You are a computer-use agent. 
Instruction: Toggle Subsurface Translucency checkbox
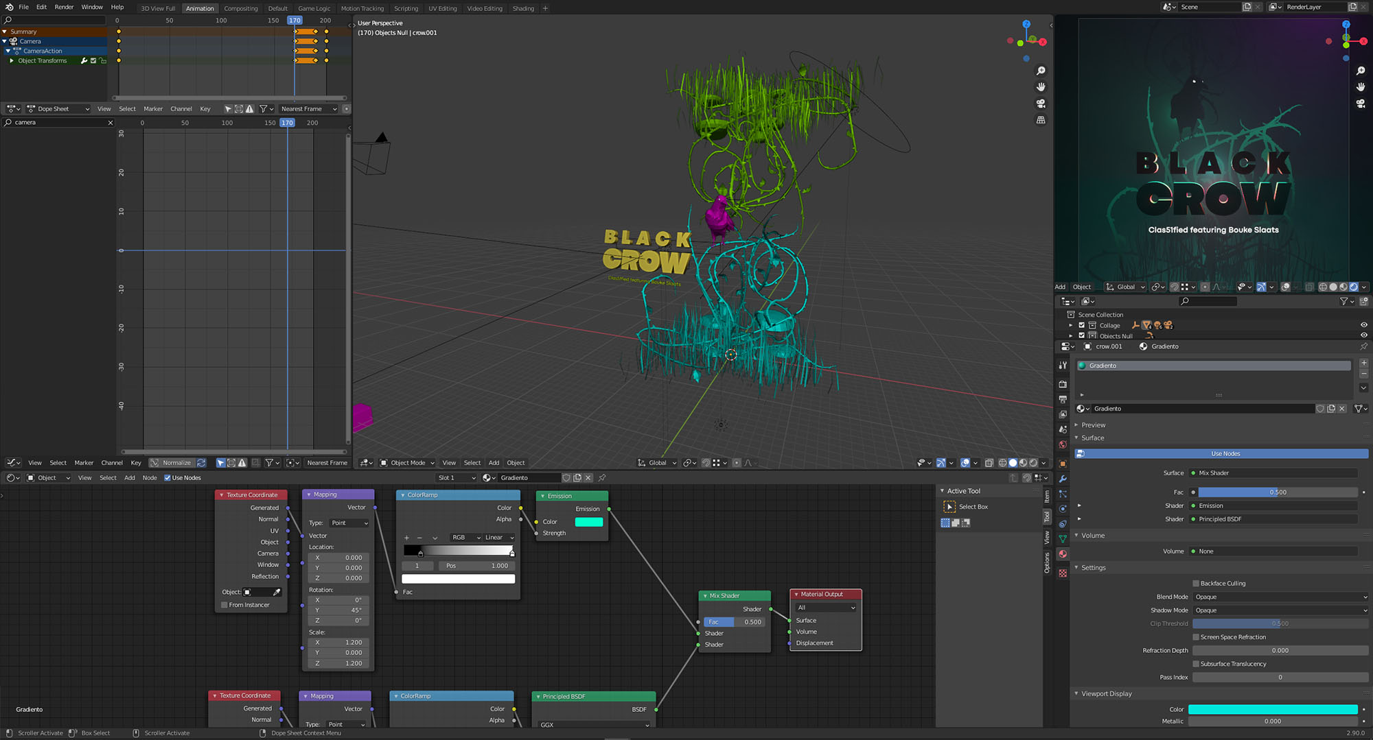pos(1196,664)
